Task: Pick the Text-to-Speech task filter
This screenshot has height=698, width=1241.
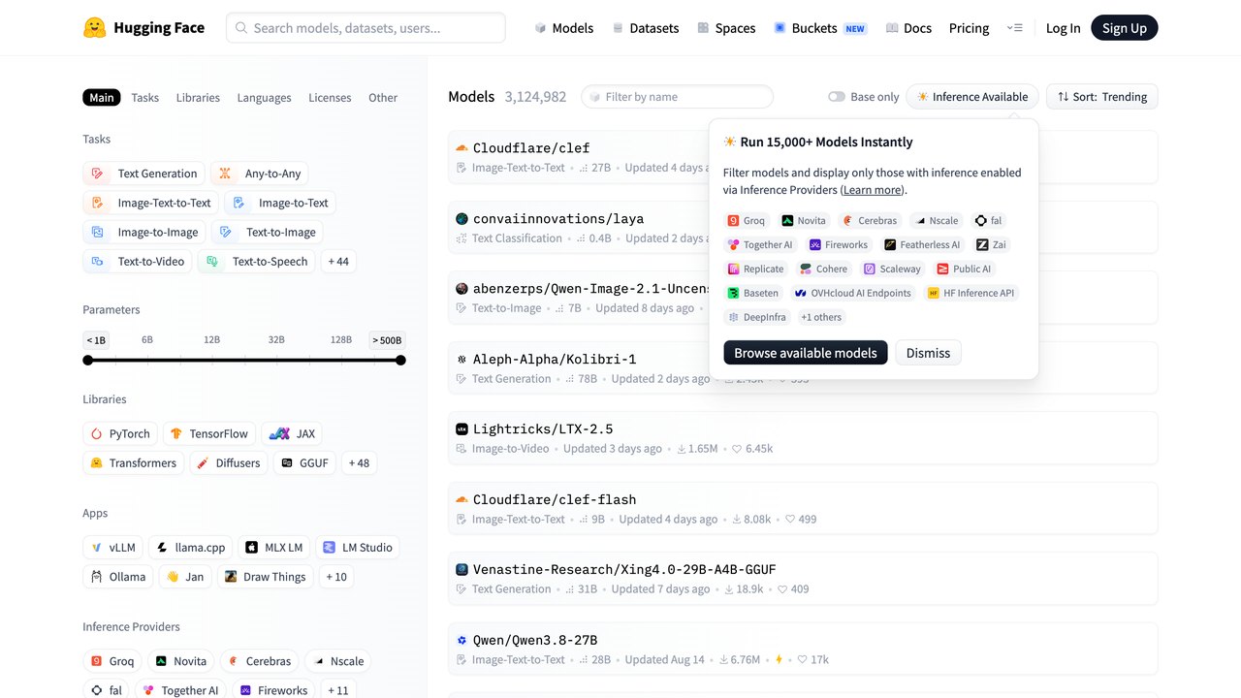Action: click(x=257, y=261)
